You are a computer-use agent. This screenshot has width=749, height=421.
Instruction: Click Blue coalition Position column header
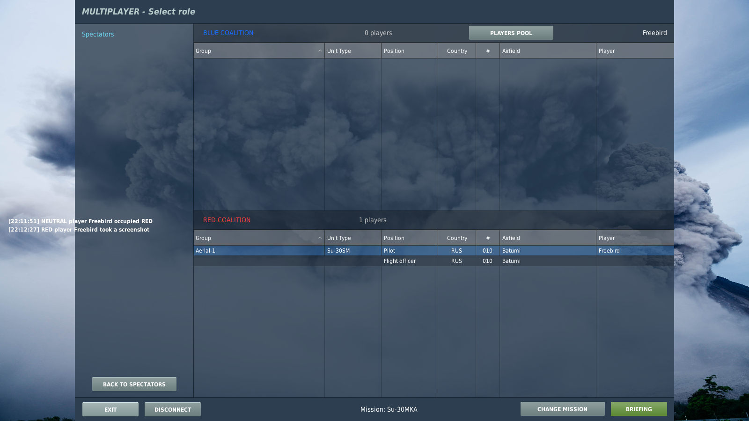(409, 51)
